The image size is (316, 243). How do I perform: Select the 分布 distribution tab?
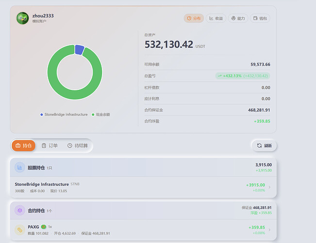(x=194, y=18)
